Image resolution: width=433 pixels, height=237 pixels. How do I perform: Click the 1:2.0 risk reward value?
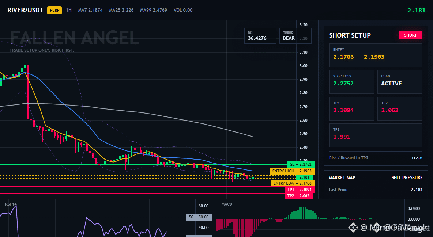[x=417, y=158]
